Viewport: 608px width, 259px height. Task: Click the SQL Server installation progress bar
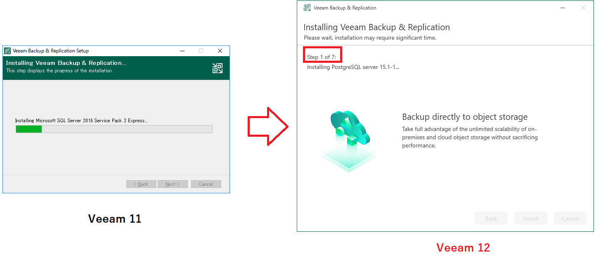tap(114, 129)
